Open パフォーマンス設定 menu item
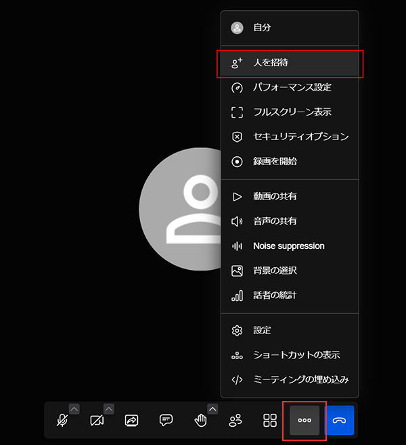The width and height of the screenshot is (406, 445). (290, 88)
